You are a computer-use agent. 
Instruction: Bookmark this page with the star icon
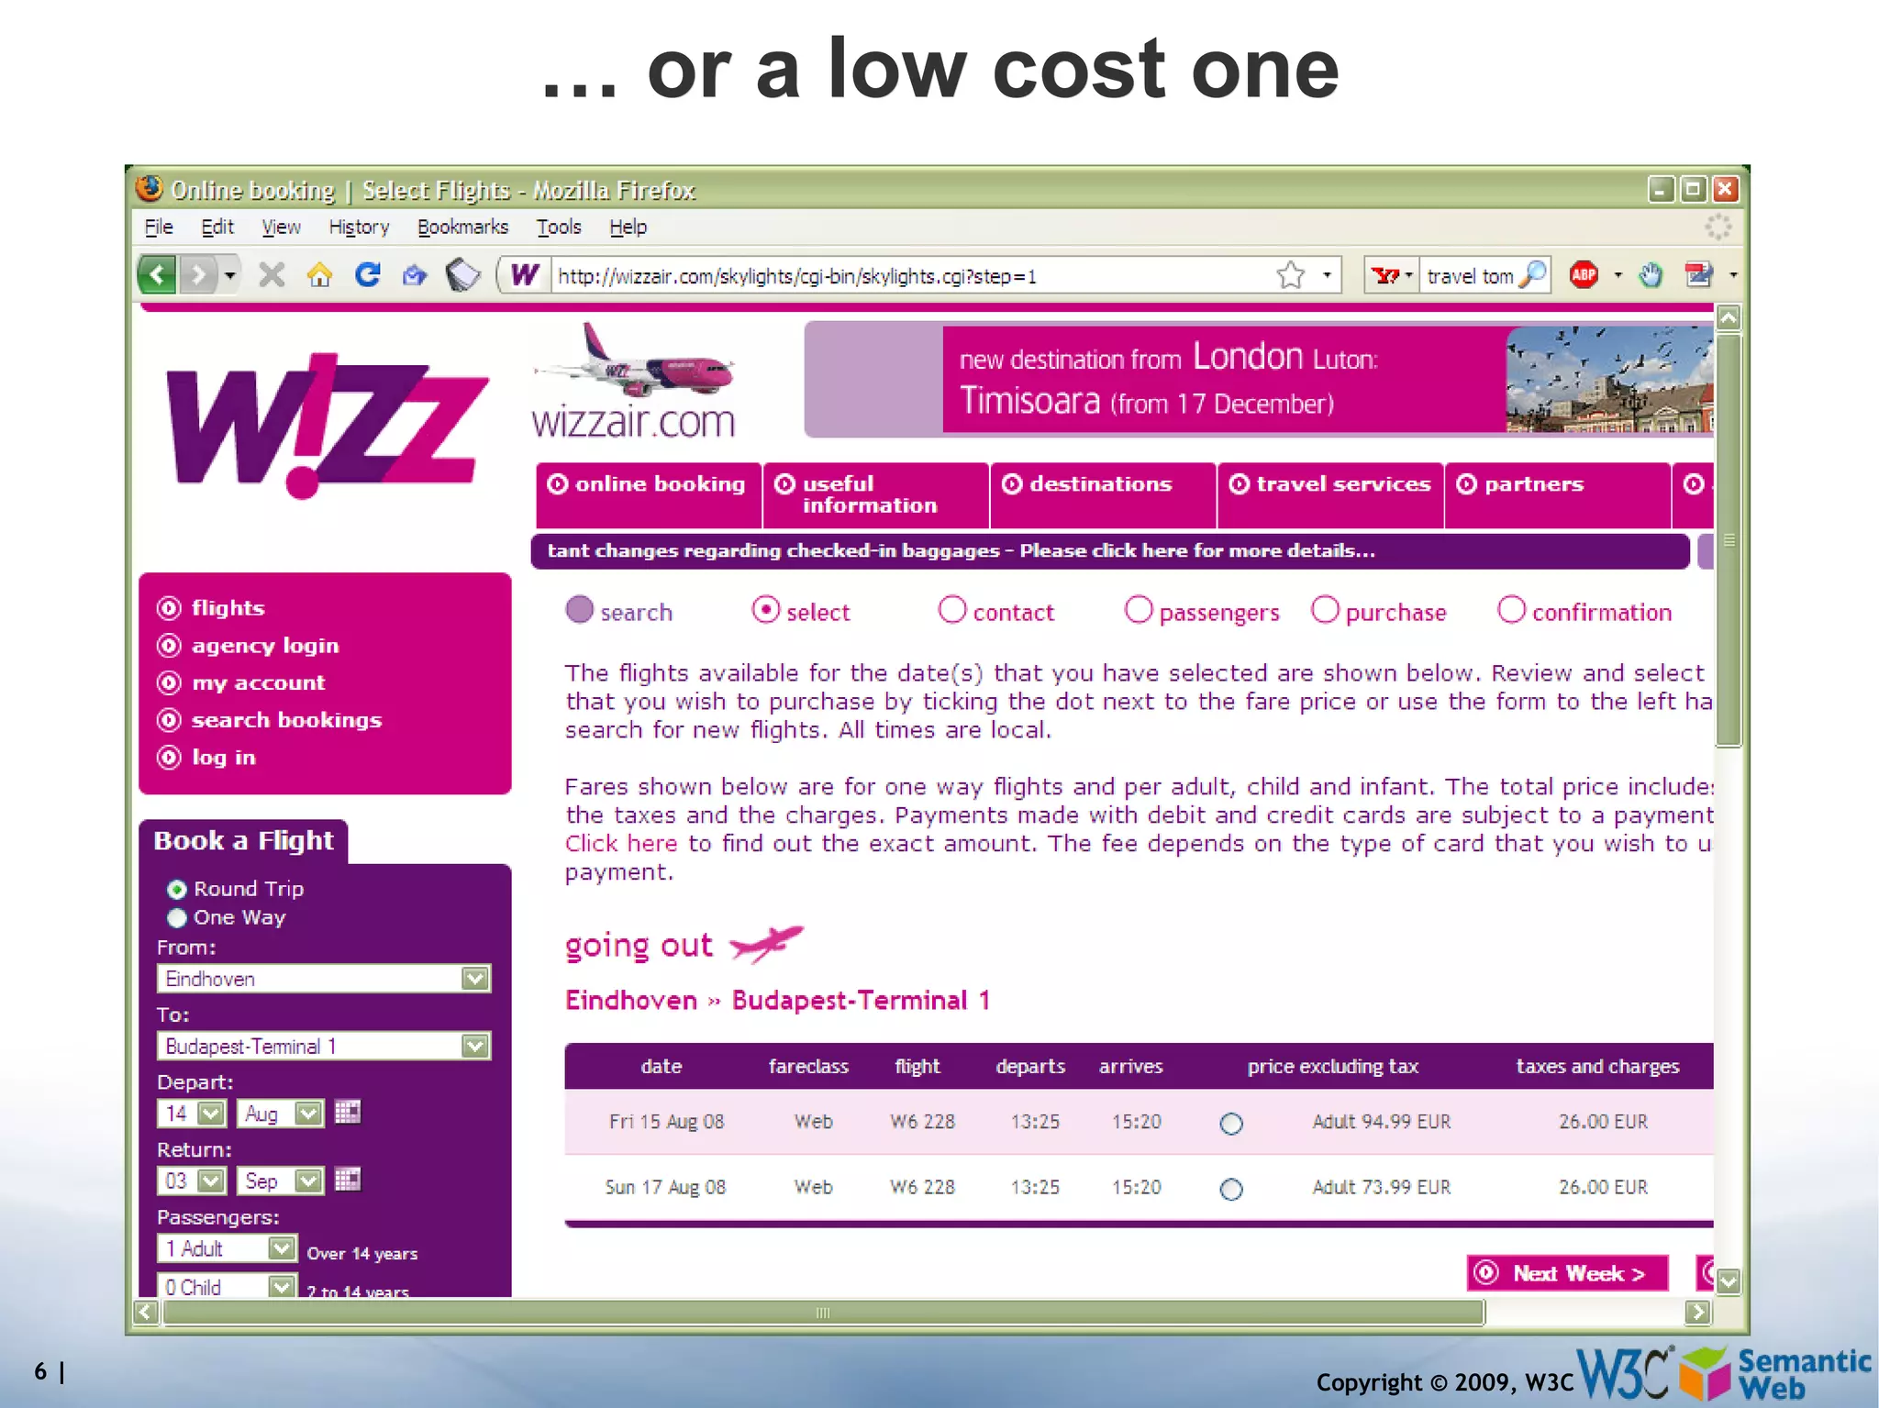[x=1290, y=274]
